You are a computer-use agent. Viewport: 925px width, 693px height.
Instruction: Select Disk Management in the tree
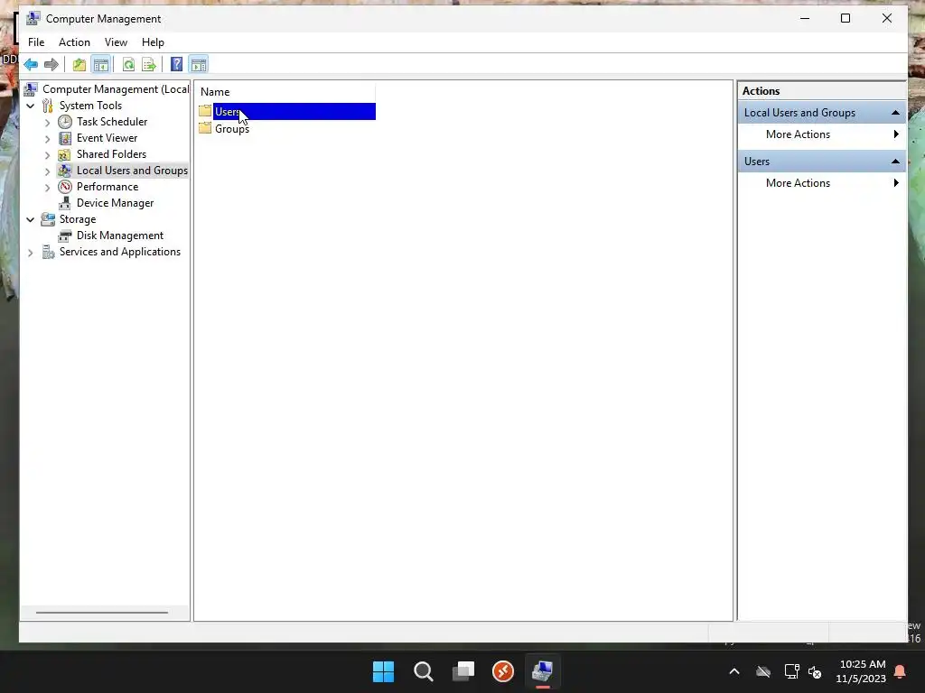(x=120, y=236)
